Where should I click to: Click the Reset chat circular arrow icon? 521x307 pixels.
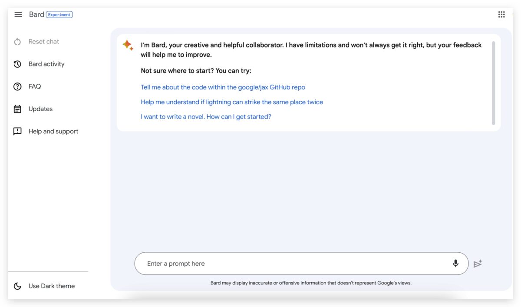(17, 42)
